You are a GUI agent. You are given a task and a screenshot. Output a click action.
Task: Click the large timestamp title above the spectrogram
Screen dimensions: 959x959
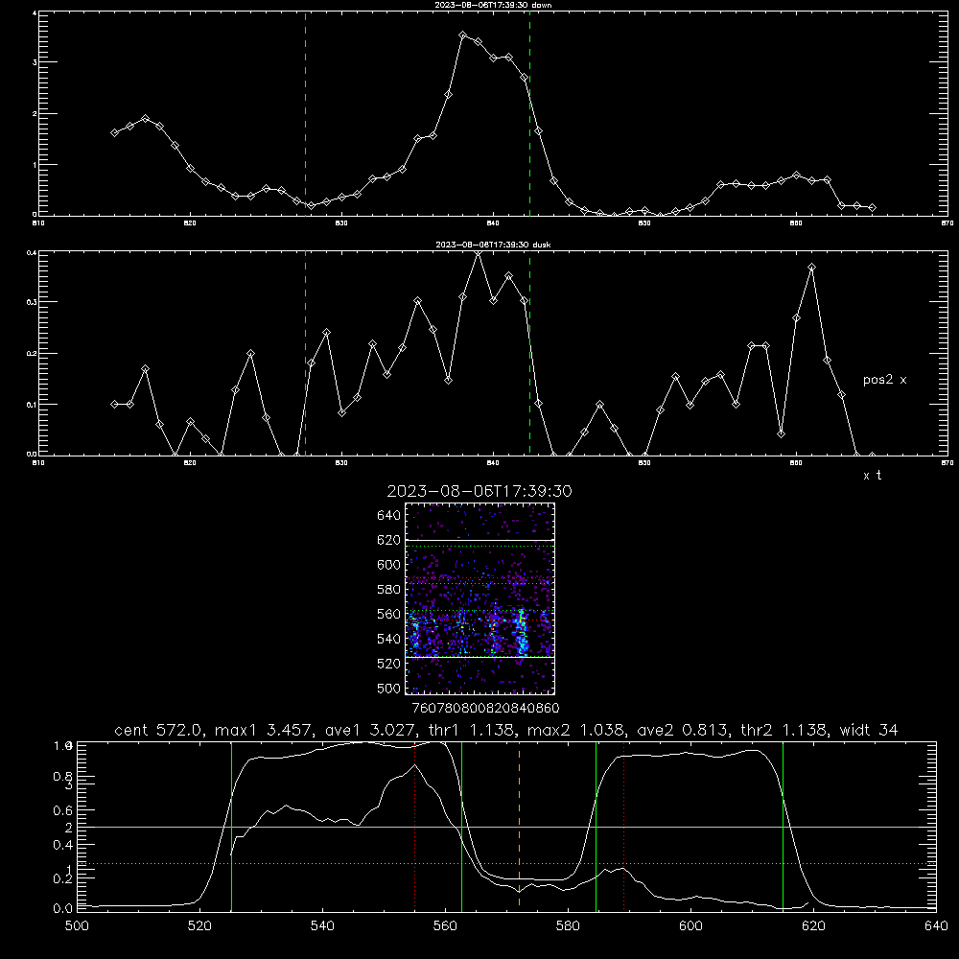pos(479,491)
